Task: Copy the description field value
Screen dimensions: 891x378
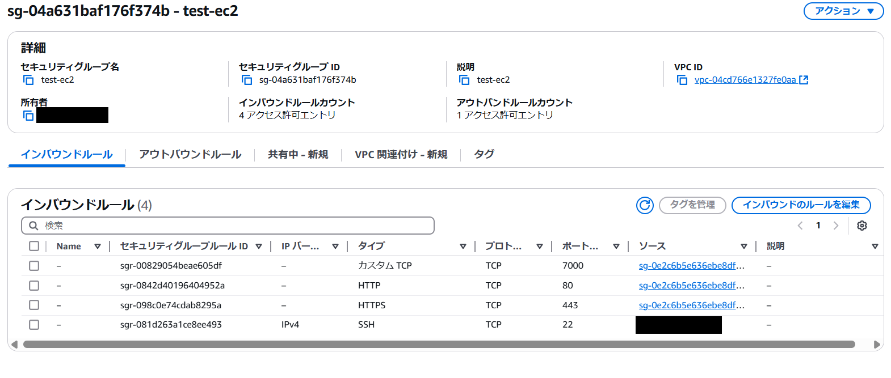Action: click(x=464, y=80)
